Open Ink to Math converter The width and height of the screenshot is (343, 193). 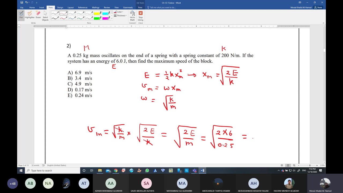point(132,16)
